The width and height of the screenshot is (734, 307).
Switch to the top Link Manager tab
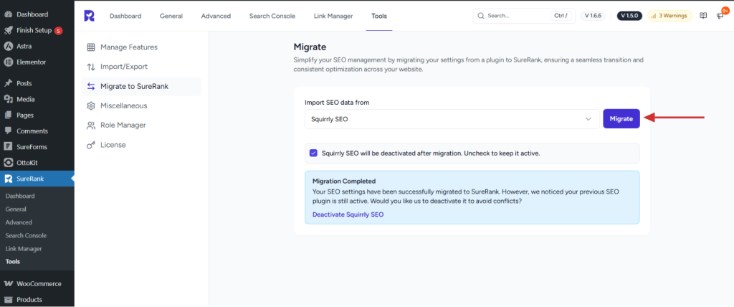pos(333,16)
